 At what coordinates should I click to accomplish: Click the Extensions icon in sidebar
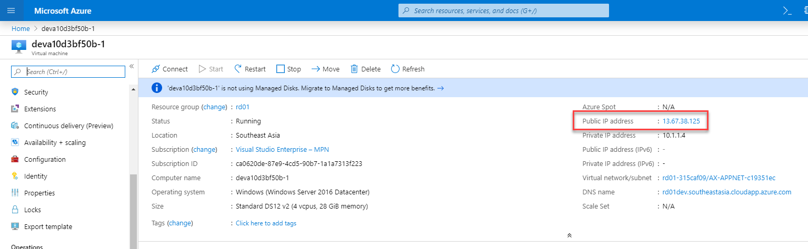point(15,109)
